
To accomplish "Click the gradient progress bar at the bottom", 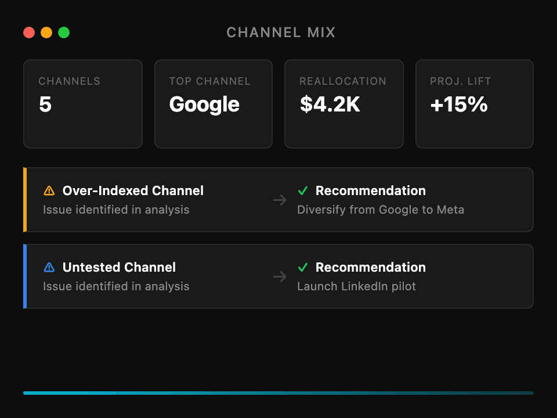I will tap(278, 392).
